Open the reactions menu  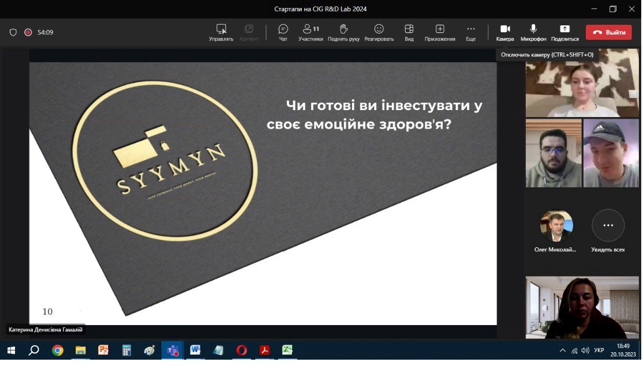point(379,32)
